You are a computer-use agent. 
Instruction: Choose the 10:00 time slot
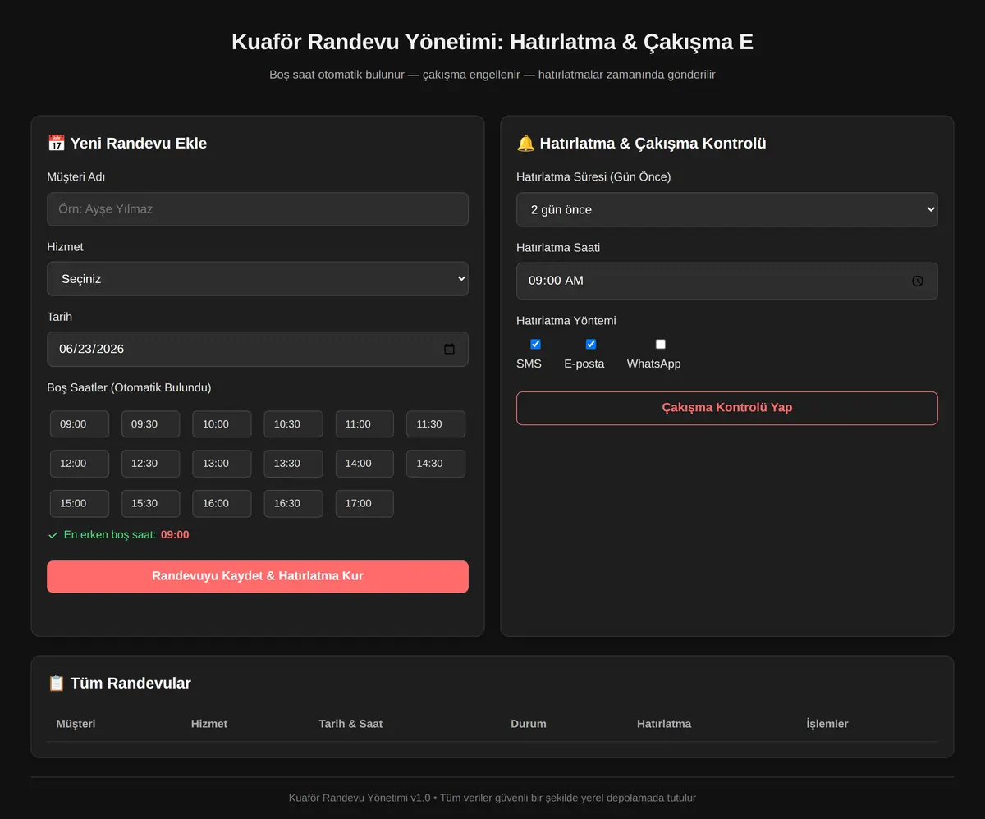click(222, 424)
